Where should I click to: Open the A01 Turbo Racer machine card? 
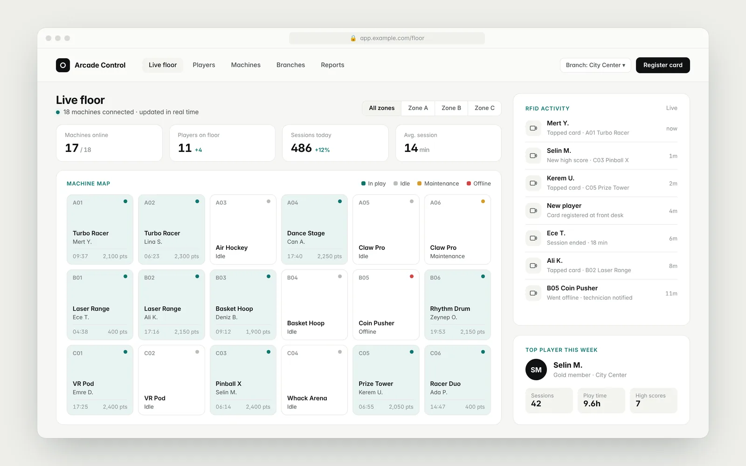pos(100,229)
